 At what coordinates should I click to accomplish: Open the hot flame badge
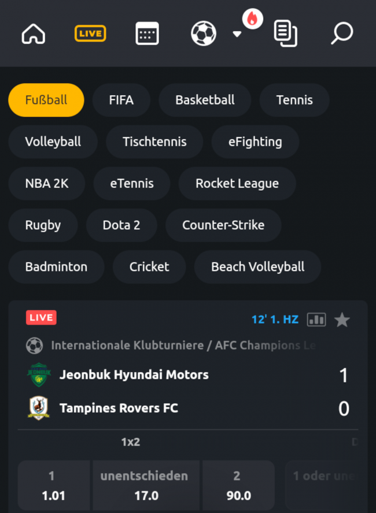(252, 19)
